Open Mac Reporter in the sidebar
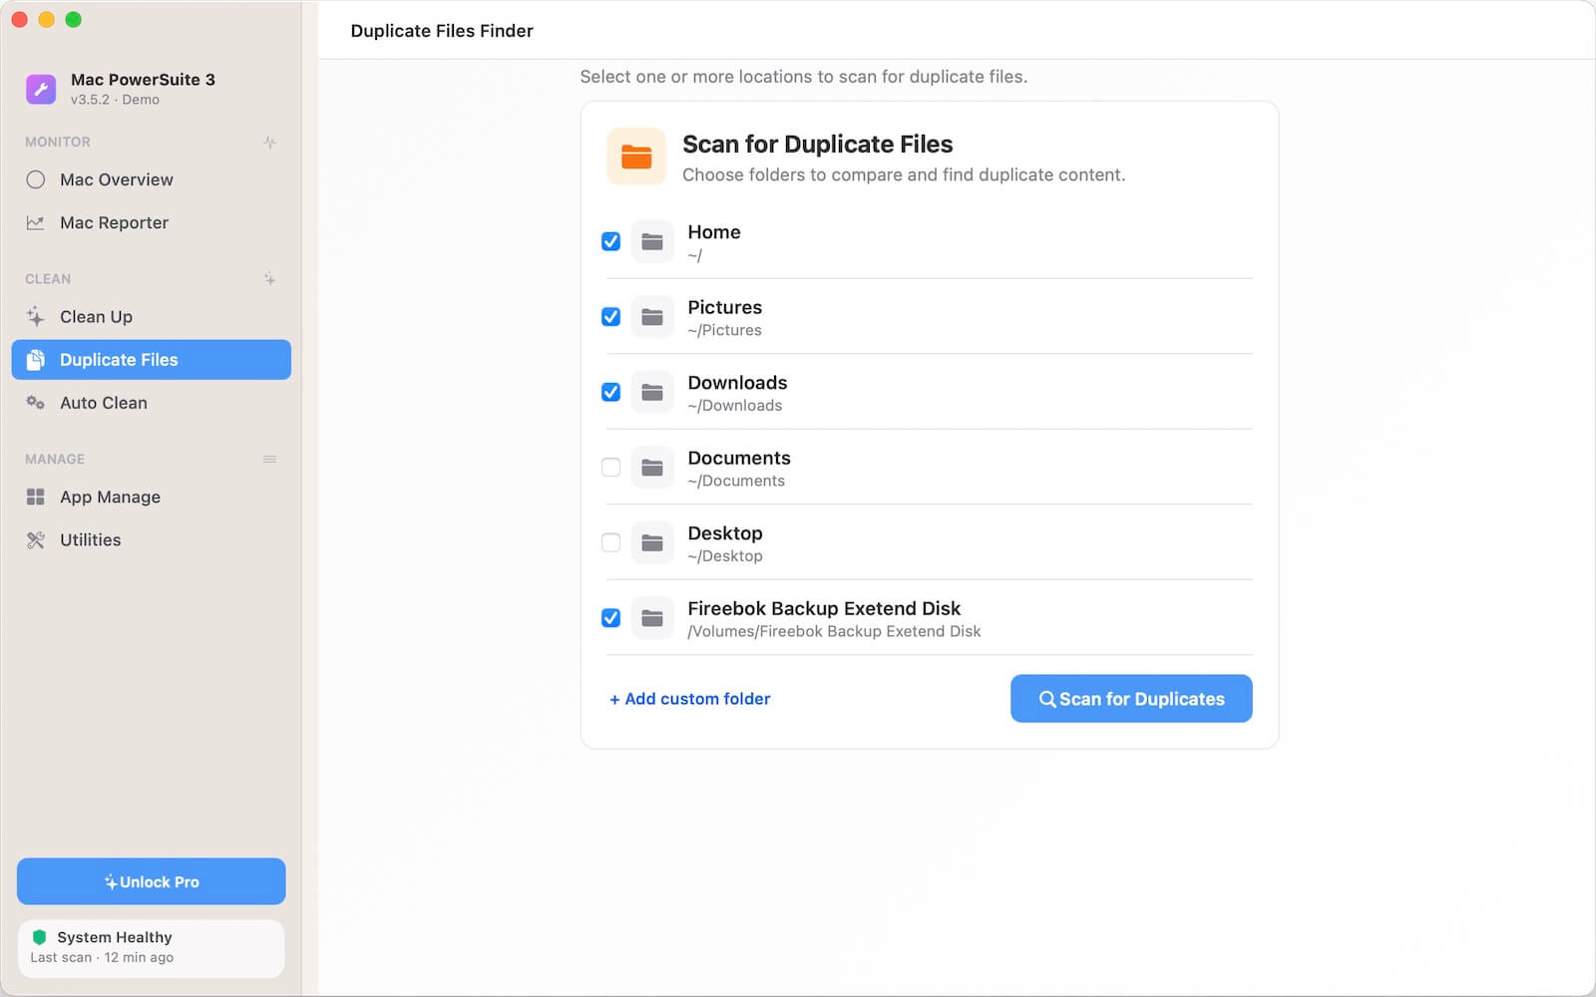 click(x=152, y=222)
